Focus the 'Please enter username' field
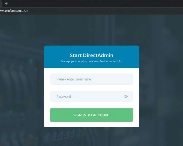Viewport: 183px width, 146px height. pos(91,79)
